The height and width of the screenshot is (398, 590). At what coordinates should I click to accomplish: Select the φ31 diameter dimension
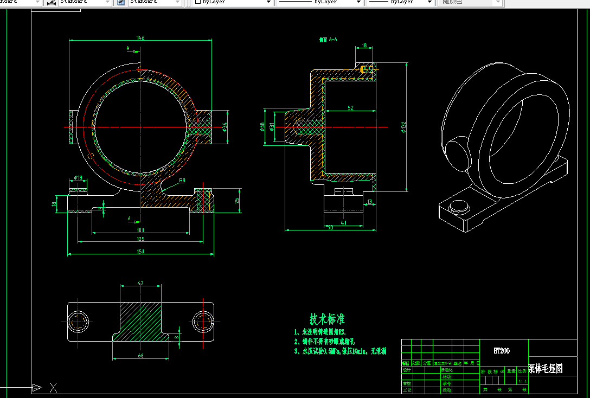(x=272, y=126)
